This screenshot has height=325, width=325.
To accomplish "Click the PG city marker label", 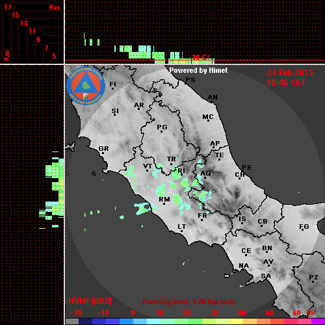I will tap(162, 127).
